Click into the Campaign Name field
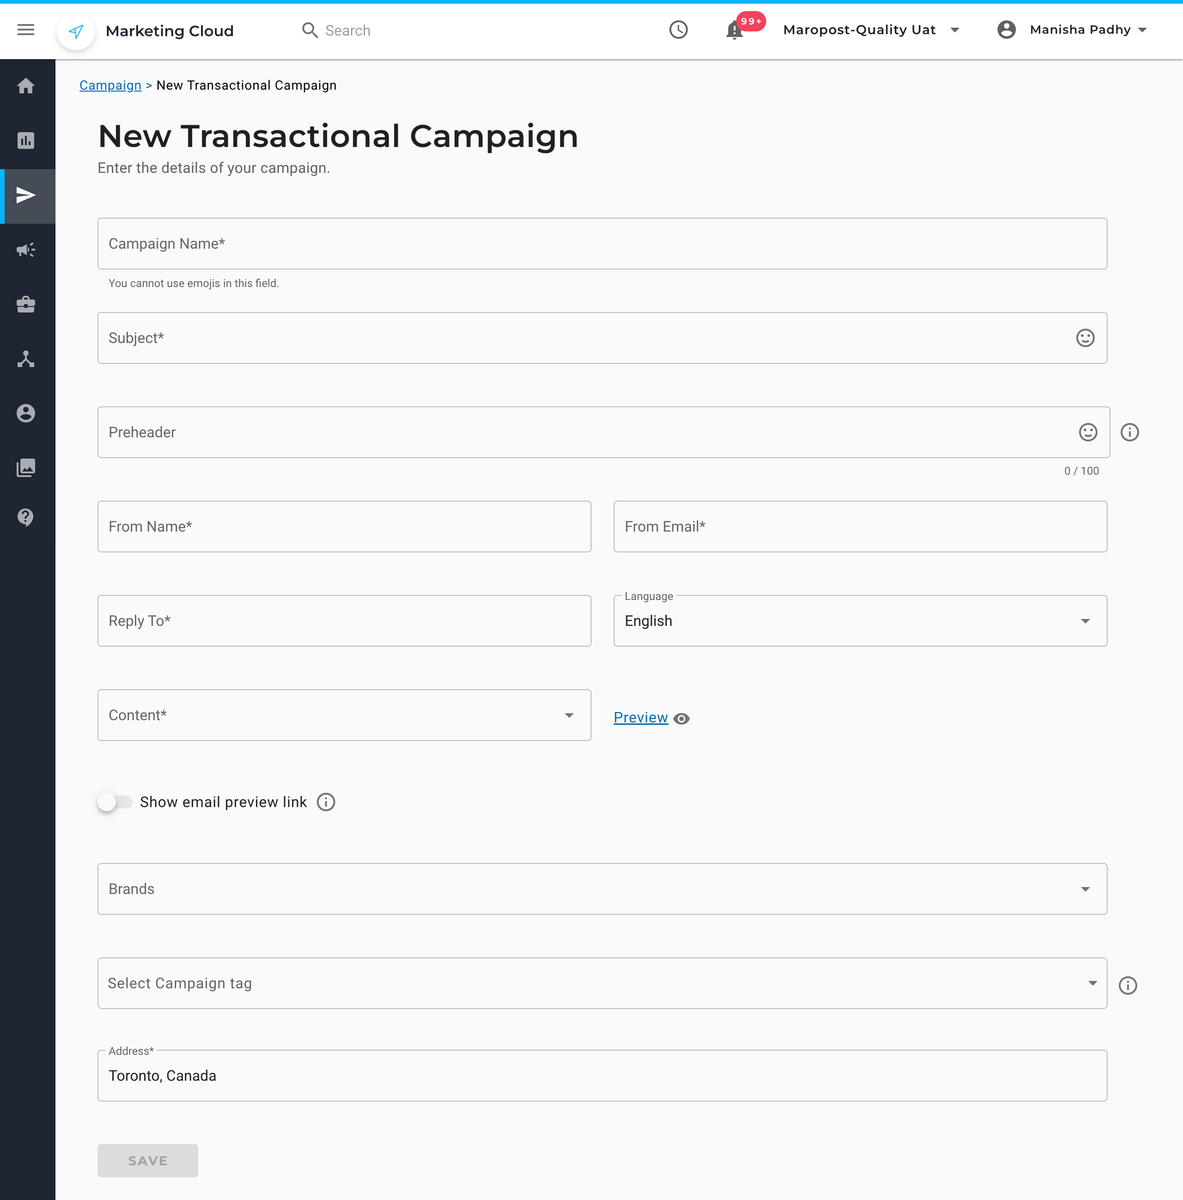The image size is (1183, 1200). pyautogui.click(x=602, y=244)
